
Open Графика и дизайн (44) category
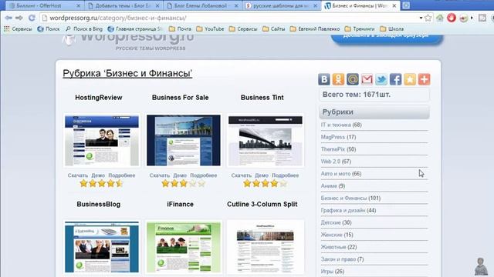tap(348, 210)
